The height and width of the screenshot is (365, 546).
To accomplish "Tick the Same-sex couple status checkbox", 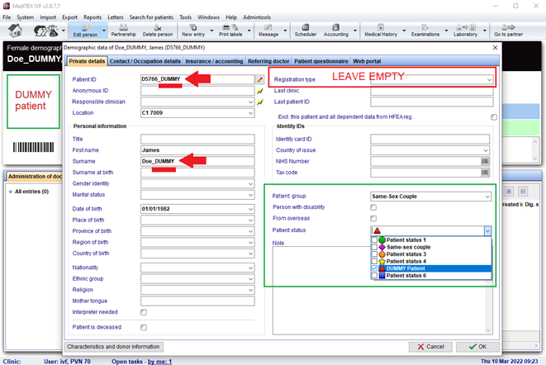I will [x=374, y=247].
